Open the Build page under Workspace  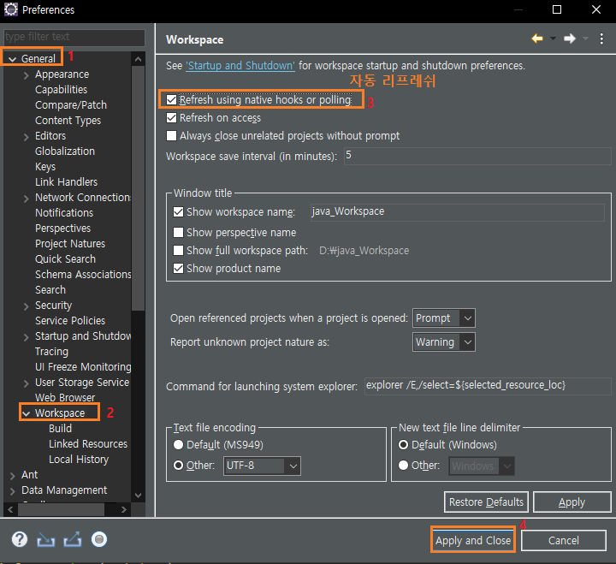tap(60, 429)
